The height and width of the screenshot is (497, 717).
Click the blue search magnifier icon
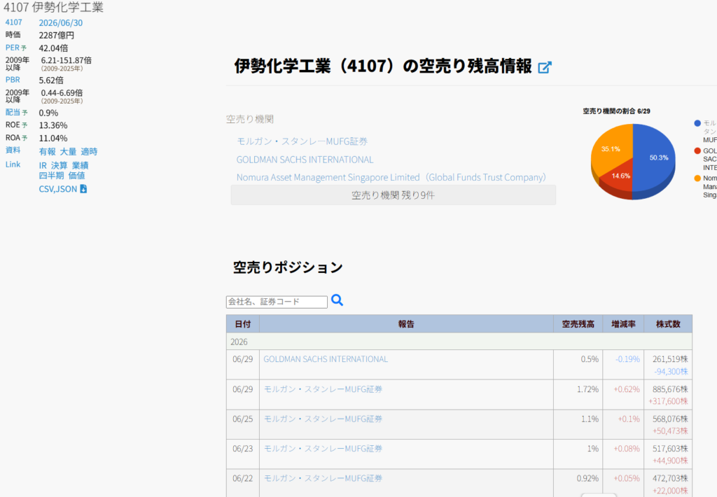pos(337,300)
